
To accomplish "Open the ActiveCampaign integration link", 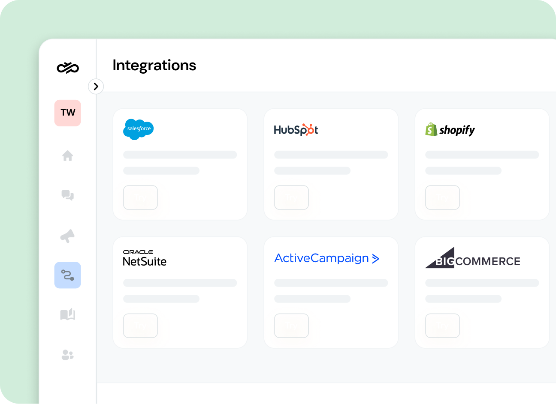I will (x=327, y=258).
